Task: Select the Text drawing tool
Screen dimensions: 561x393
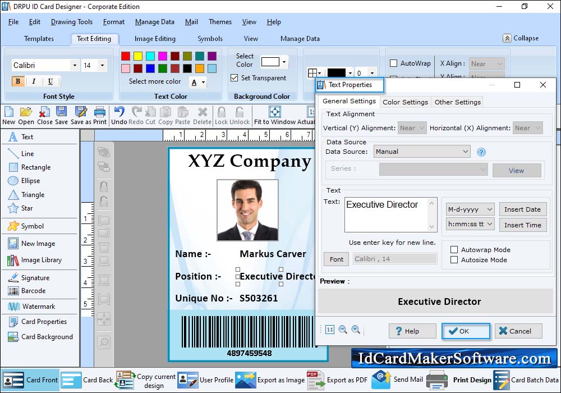Action: click(21, 137)
